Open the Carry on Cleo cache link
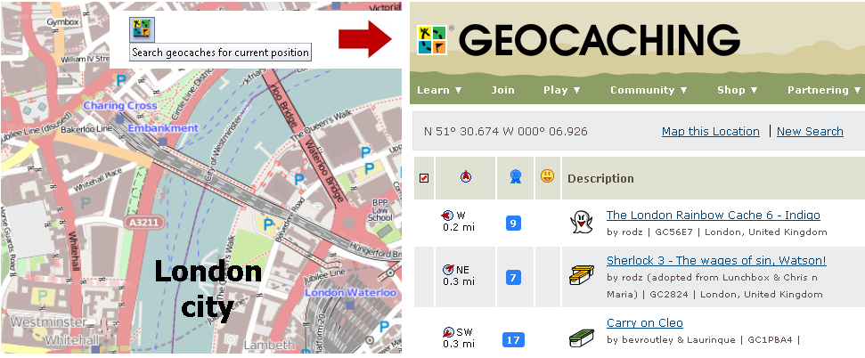 tap(645, 322)
